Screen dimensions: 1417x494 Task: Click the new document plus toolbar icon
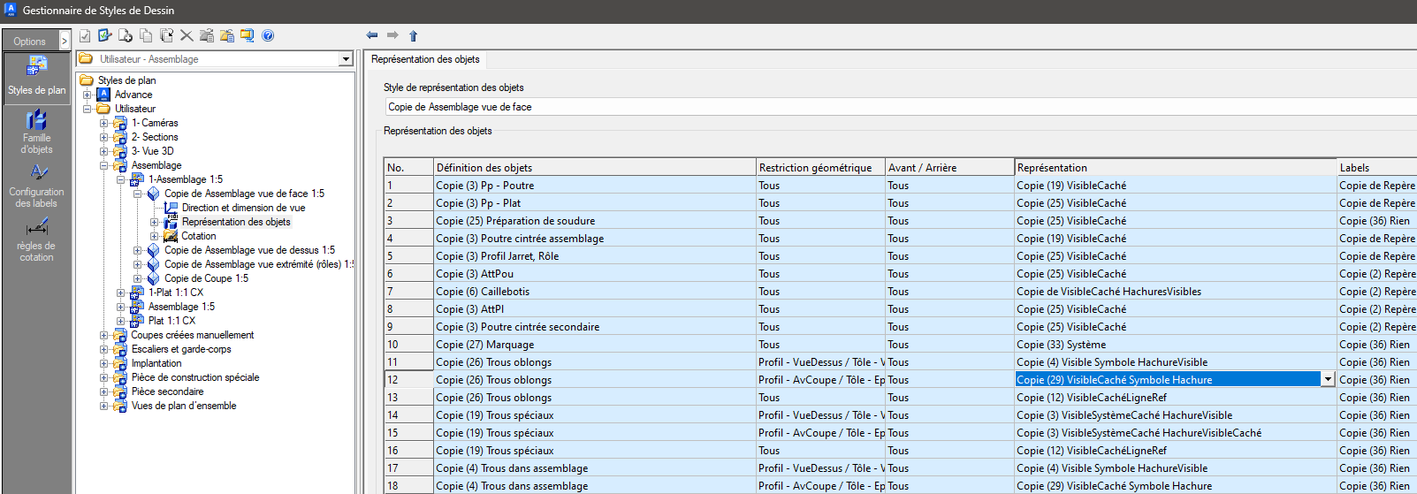pyautogui.click(x=126, y=35)
